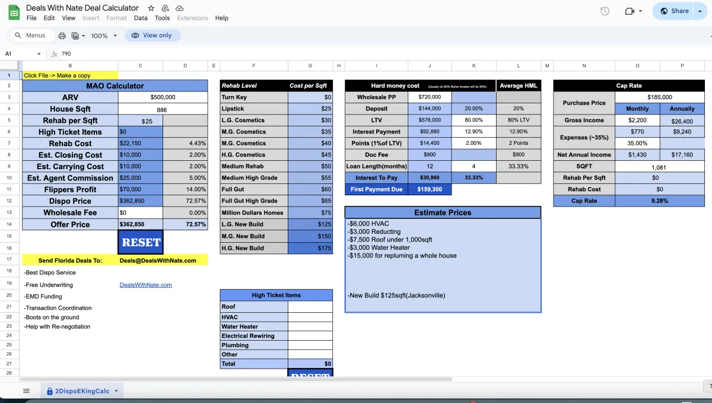Select the row 14 header
Viewport: 712px width, 403px height.
tap(9, 224)
